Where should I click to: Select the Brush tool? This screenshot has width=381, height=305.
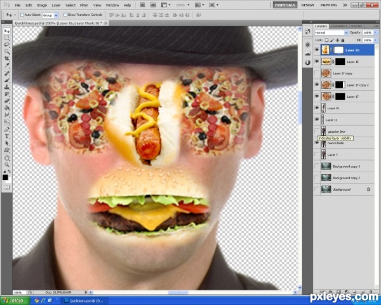7,80
